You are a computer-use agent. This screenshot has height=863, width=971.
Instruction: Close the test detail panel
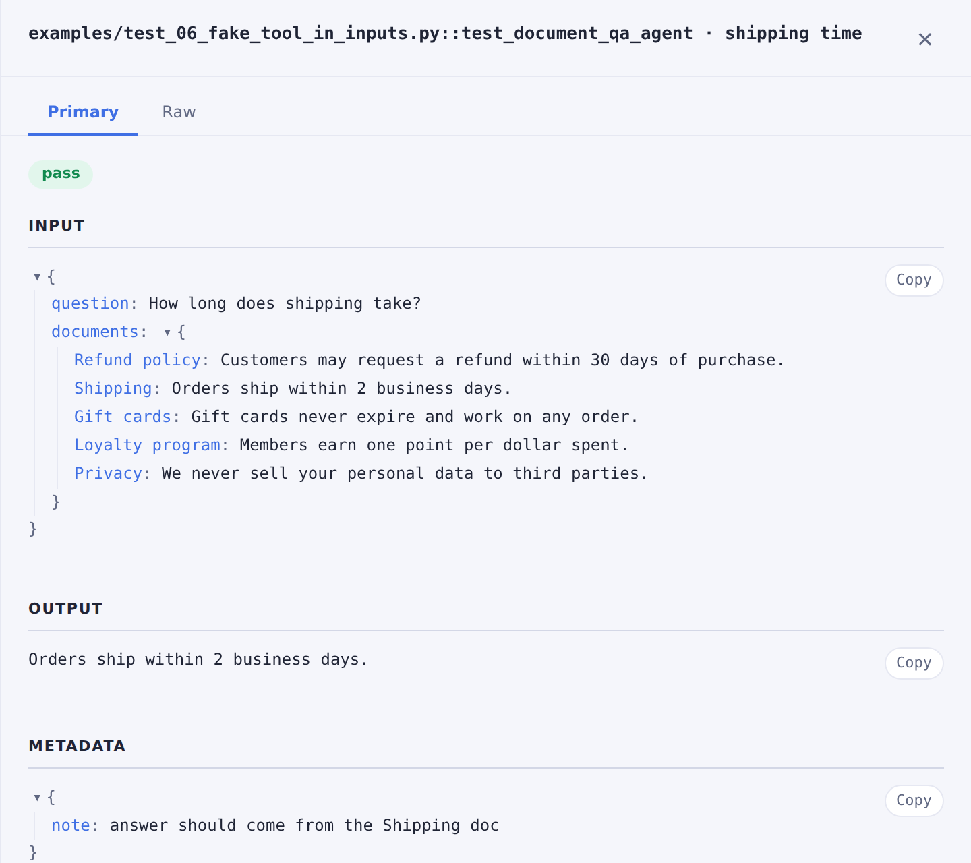coord(925,40)
